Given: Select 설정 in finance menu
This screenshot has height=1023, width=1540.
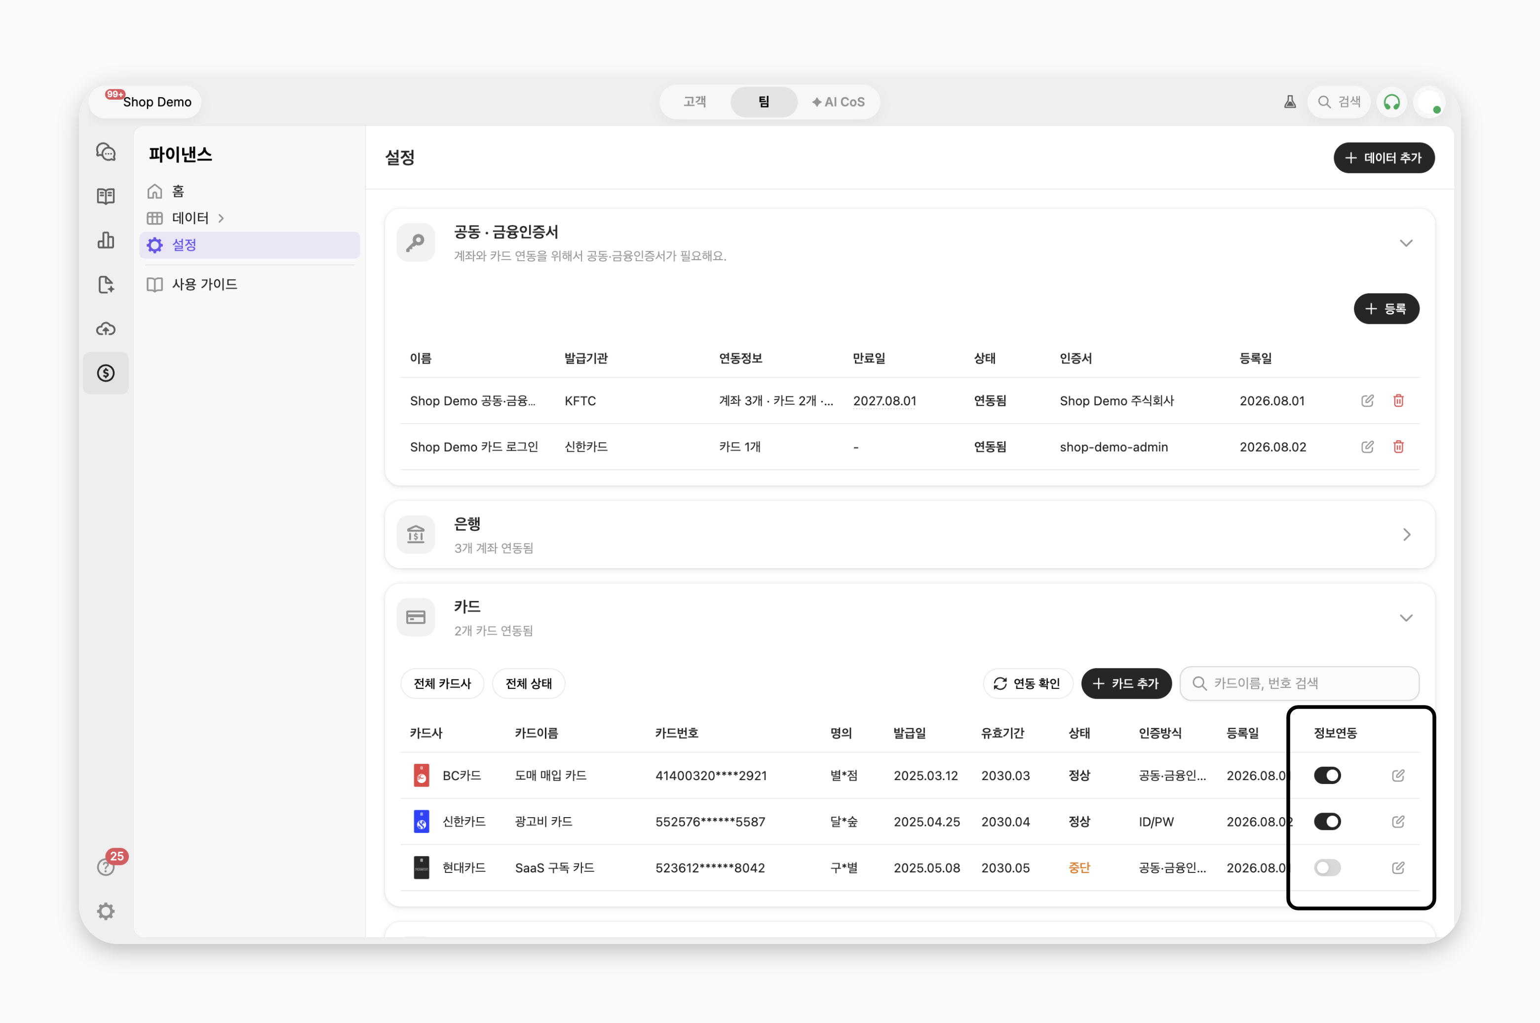Looking at the screenshot, I should [250, 245].
